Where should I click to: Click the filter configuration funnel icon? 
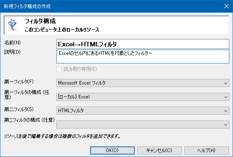pyautogui.click(x=12, y=25)
